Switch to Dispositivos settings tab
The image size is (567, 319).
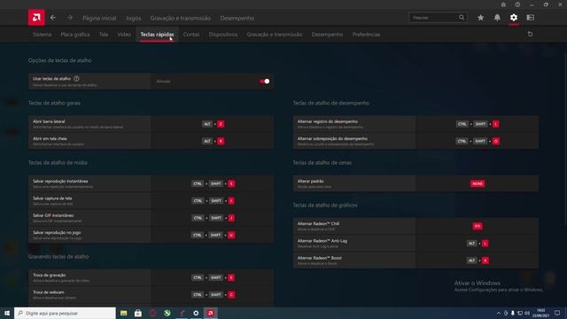click(x=223, y=35)
